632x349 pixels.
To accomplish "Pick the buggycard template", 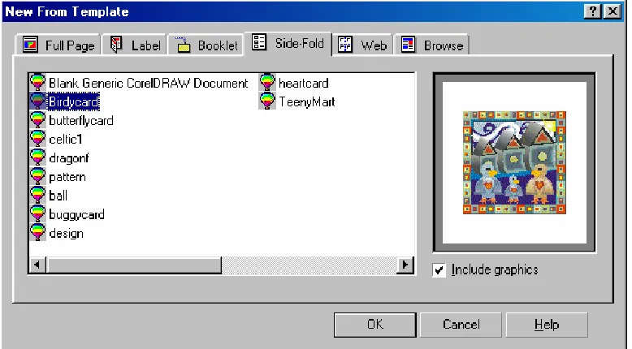I will tap(76, 214).
